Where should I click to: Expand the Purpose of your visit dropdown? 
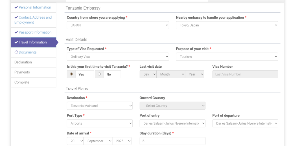[x=227, y=57]
